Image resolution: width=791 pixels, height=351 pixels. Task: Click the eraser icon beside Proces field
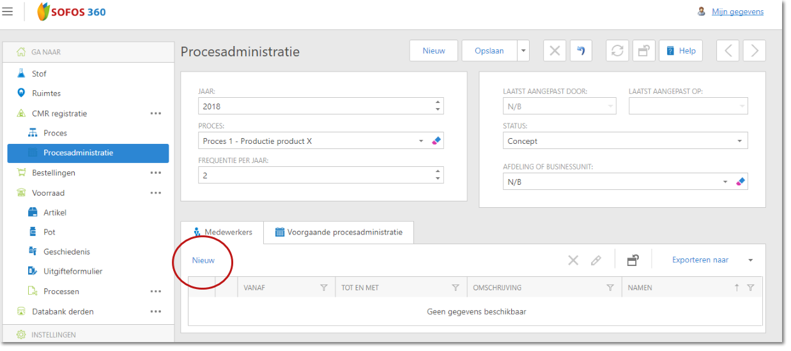[436, 141]
